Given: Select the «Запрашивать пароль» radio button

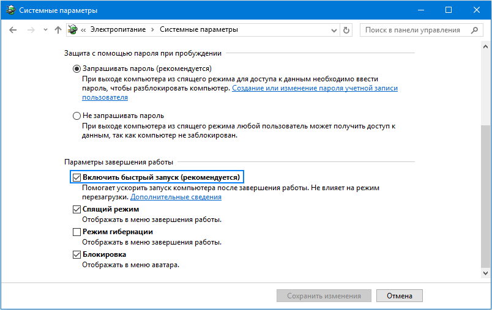Looking at the screenshot, I should coord(76,68).
